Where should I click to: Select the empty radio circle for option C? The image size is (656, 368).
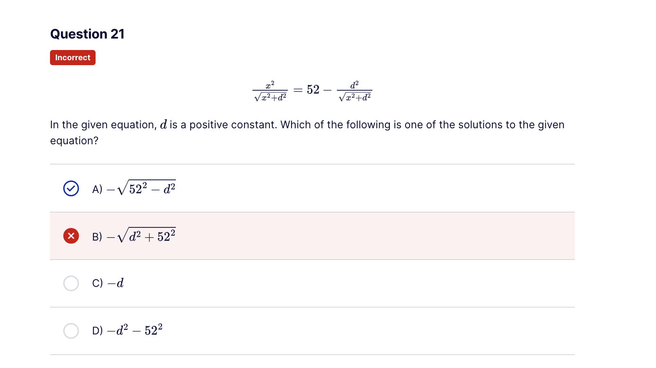71,283
